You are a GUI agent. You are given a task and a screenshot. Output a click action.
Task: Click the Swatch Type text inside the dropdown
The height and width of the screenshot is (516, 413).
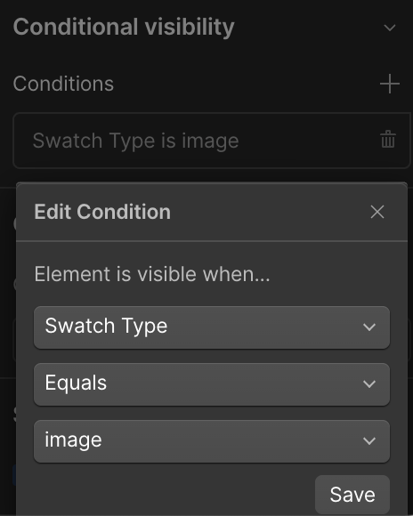tap(106, 327)
